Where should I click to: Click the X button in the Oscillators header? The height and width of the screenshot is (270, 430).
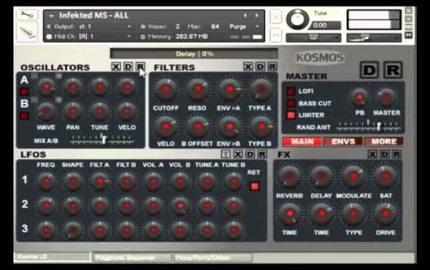pos(116,66)
